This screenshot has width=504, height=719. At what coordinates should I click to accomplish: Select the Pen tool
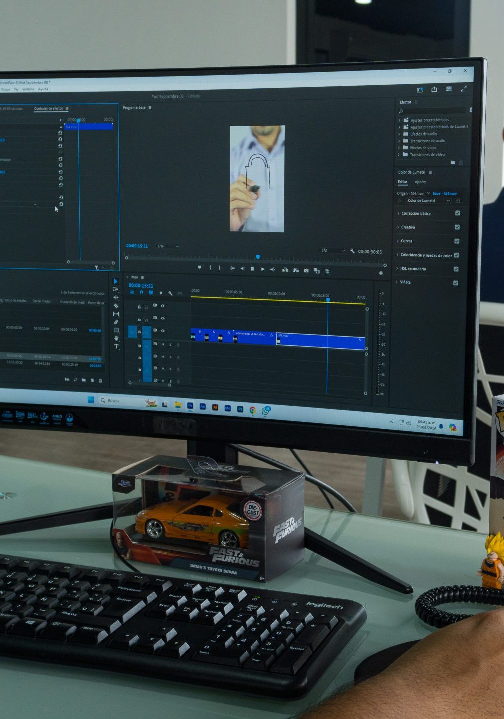click(116, 322)
